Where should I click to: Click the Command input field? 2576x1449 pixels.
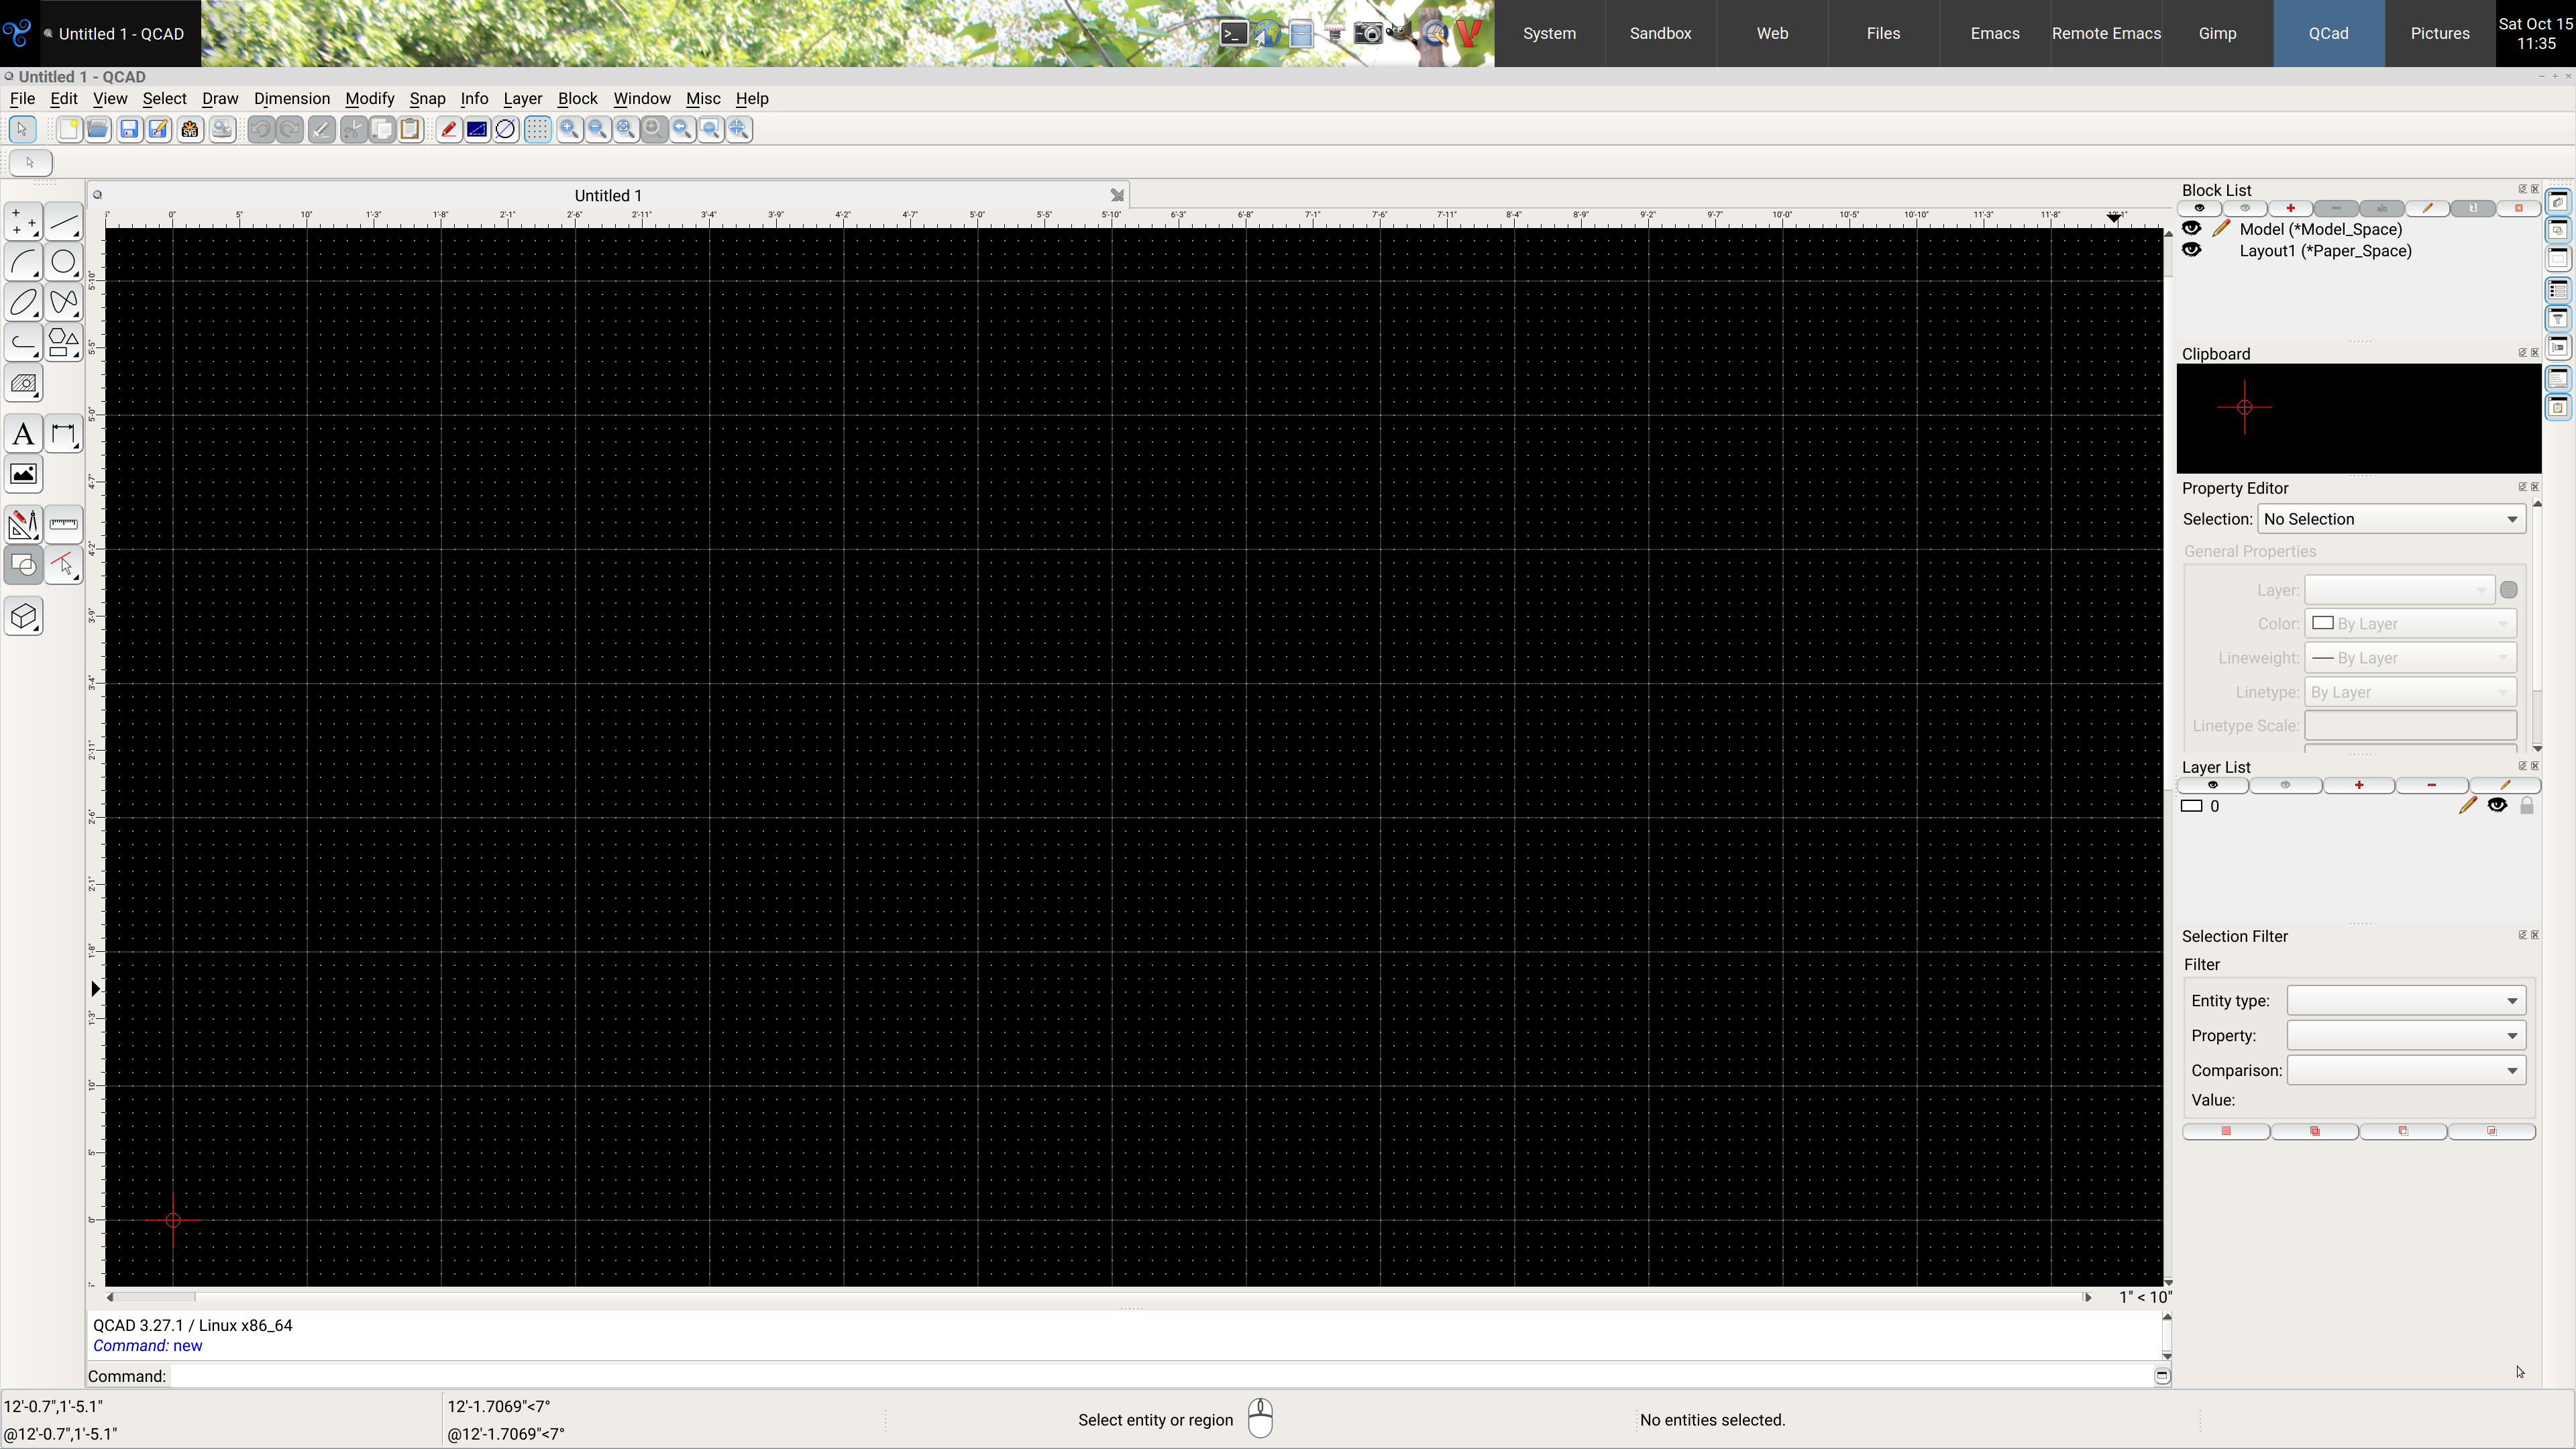click(1160, 1376)
